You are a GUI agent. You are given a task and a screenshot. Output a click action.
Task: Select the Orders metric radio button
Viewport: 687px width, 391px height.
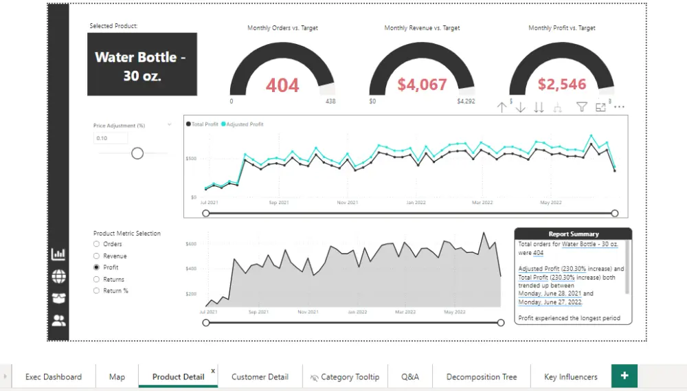click(96, 244)
